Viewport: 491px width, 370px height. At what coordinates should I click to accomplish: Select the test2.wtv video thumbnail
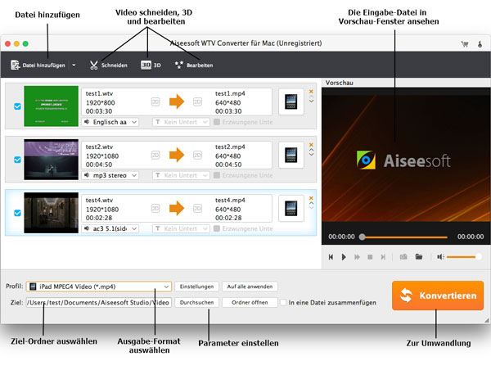pyautogui.click(x=51, y=160)
